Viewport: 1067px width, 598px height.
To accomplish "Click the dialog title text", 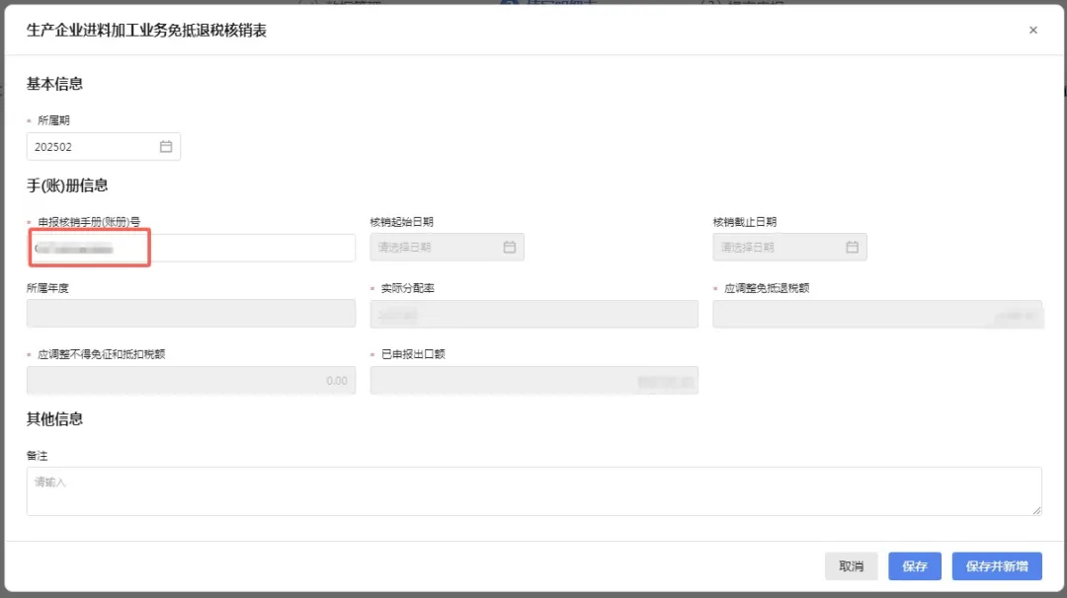I will click(148, 31).
